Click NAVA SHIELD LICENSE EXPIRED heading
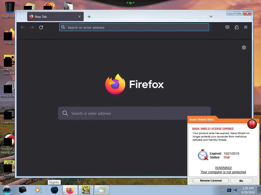The width and height of the screenshot is (261, 195). coord(213,129)
